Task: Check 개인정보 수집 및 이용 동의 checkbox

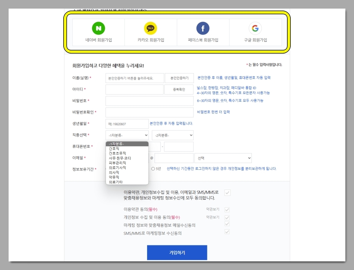Action: pos(227,217)
